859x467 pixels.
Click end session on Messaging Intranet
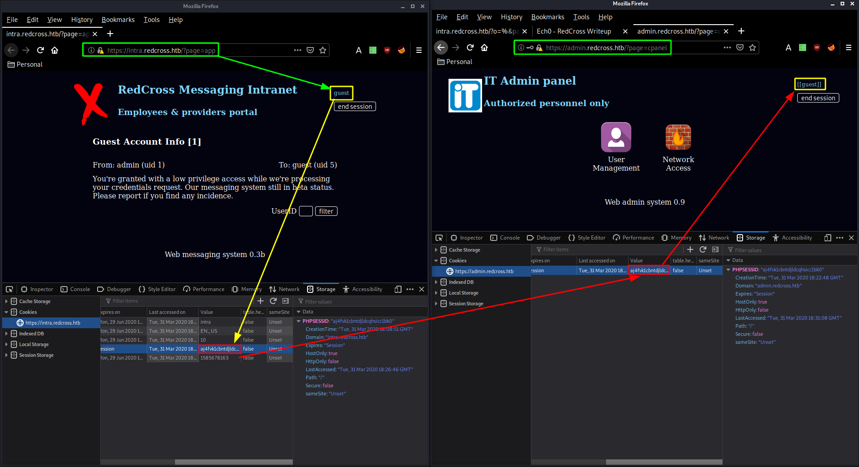[x=355, y=107]
